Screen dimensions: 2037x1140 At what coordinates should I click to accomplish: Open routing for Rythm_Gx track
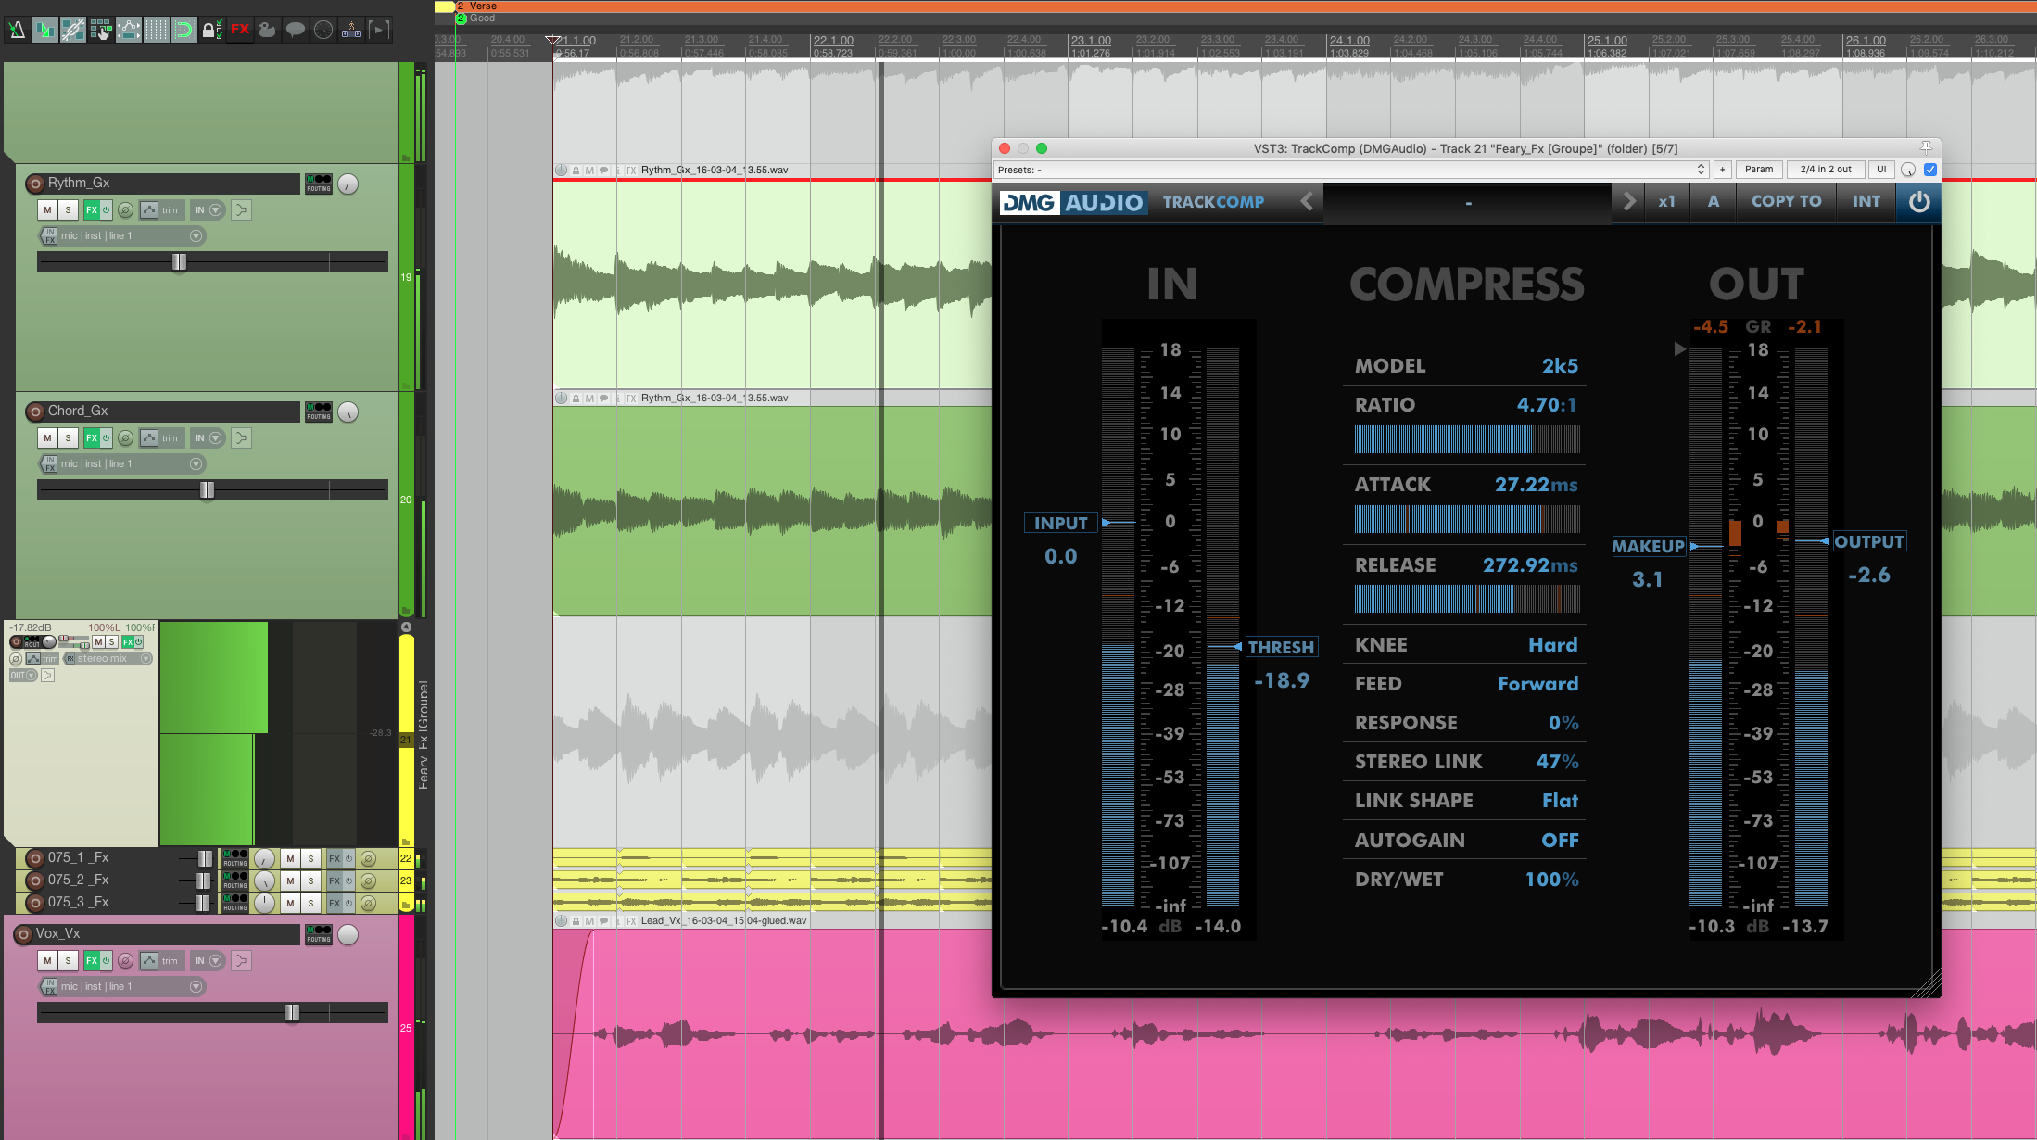318,184
